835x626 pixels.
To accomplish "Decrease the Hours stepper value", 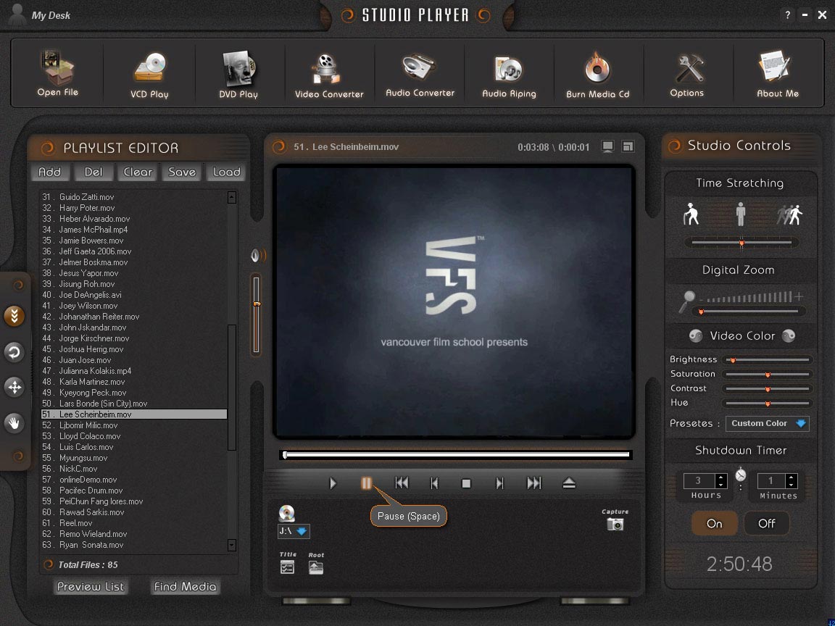I will pyautogui.click(x=721, y=485).
